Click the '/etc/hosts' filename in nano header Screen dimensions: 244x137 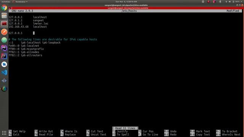[x=129, y=11]
